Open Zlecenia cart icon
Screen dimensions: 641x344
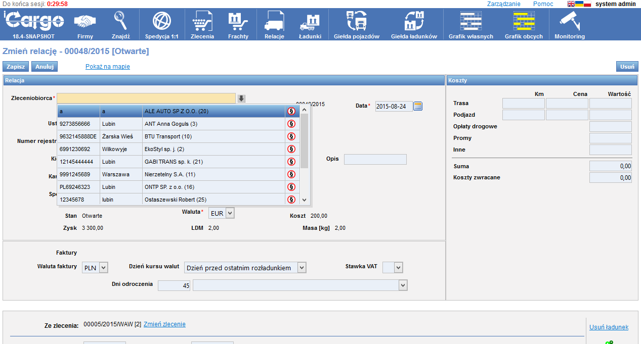click(202, 22)
